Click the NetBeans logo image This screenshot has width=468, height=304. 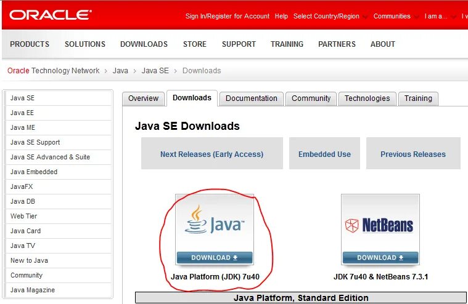380,225
